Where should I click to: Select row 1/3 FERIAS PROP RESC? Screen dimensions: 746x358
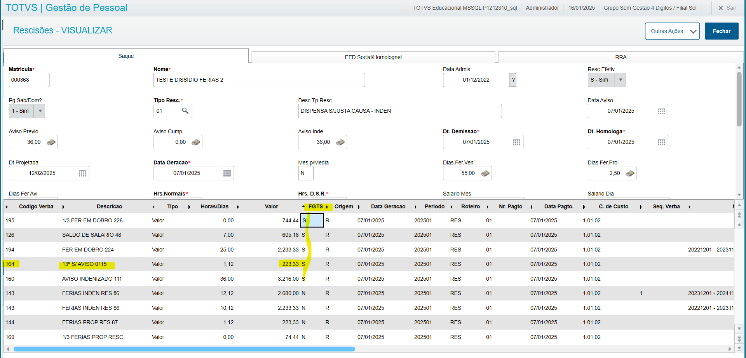click(x=369, y=337)
